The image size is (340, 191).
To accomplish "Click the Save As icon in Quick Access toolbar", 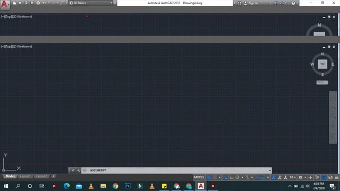I will coord(32,3).
